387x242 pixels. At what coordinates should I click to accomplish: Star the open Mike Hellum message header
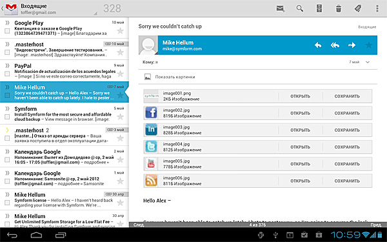pyautogui.click(x=369, y=45)
